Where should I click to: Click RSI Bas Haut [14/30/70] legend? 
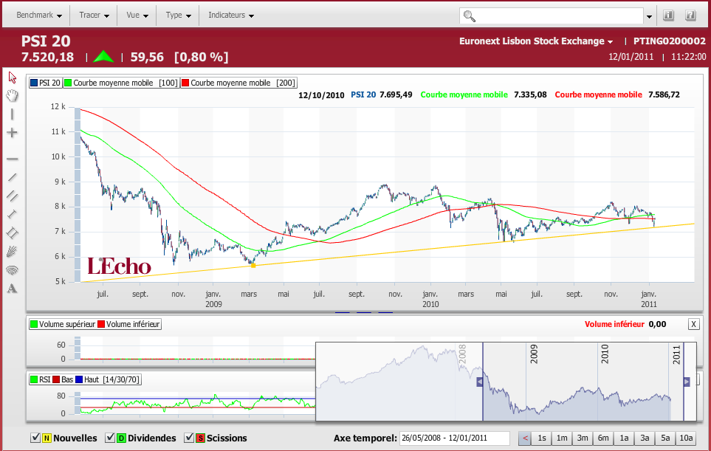coord(85,379)
